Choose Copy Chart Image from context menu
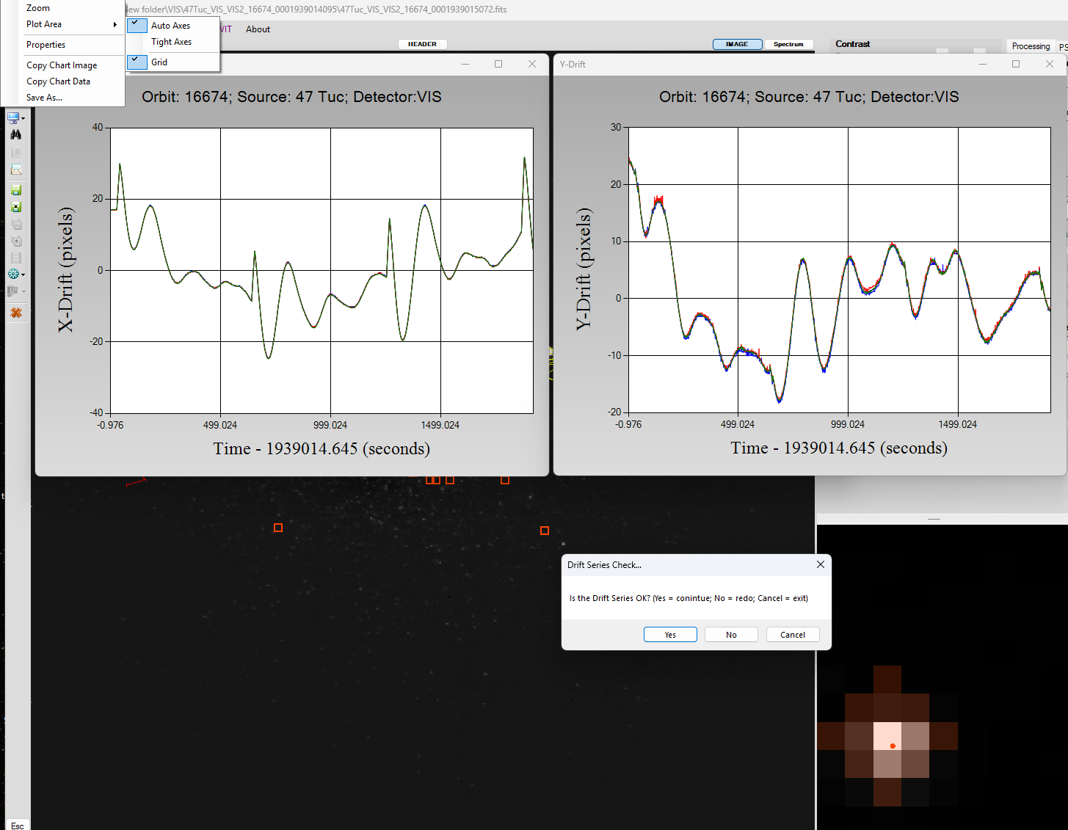The width and height of the screenshot is (1068, 830). (62, 65)
